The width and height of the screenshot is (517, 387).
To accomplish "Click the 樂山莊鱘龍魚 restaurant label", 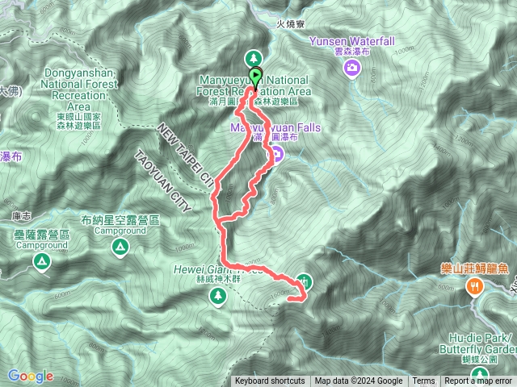I will coord(474,269).
